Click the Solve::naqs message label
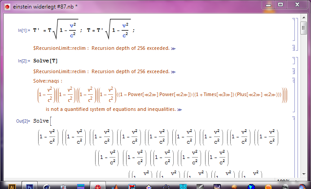 (48, 81)
